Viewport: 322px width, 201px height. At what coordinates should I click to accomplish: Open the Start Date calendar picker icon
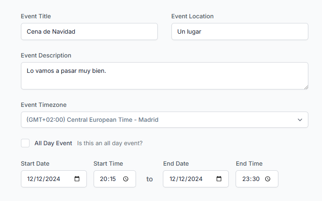click(77, 179)
